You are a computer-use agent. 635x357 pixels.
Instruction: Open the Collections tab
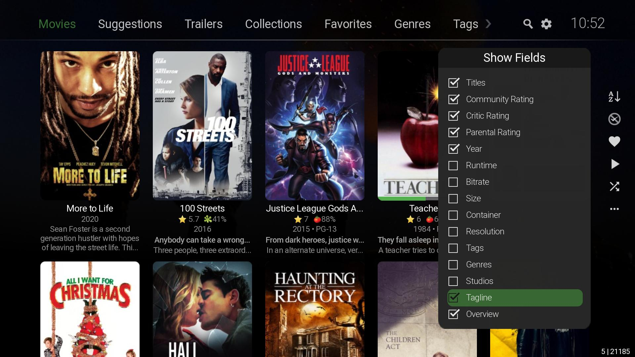click(273, 24)
